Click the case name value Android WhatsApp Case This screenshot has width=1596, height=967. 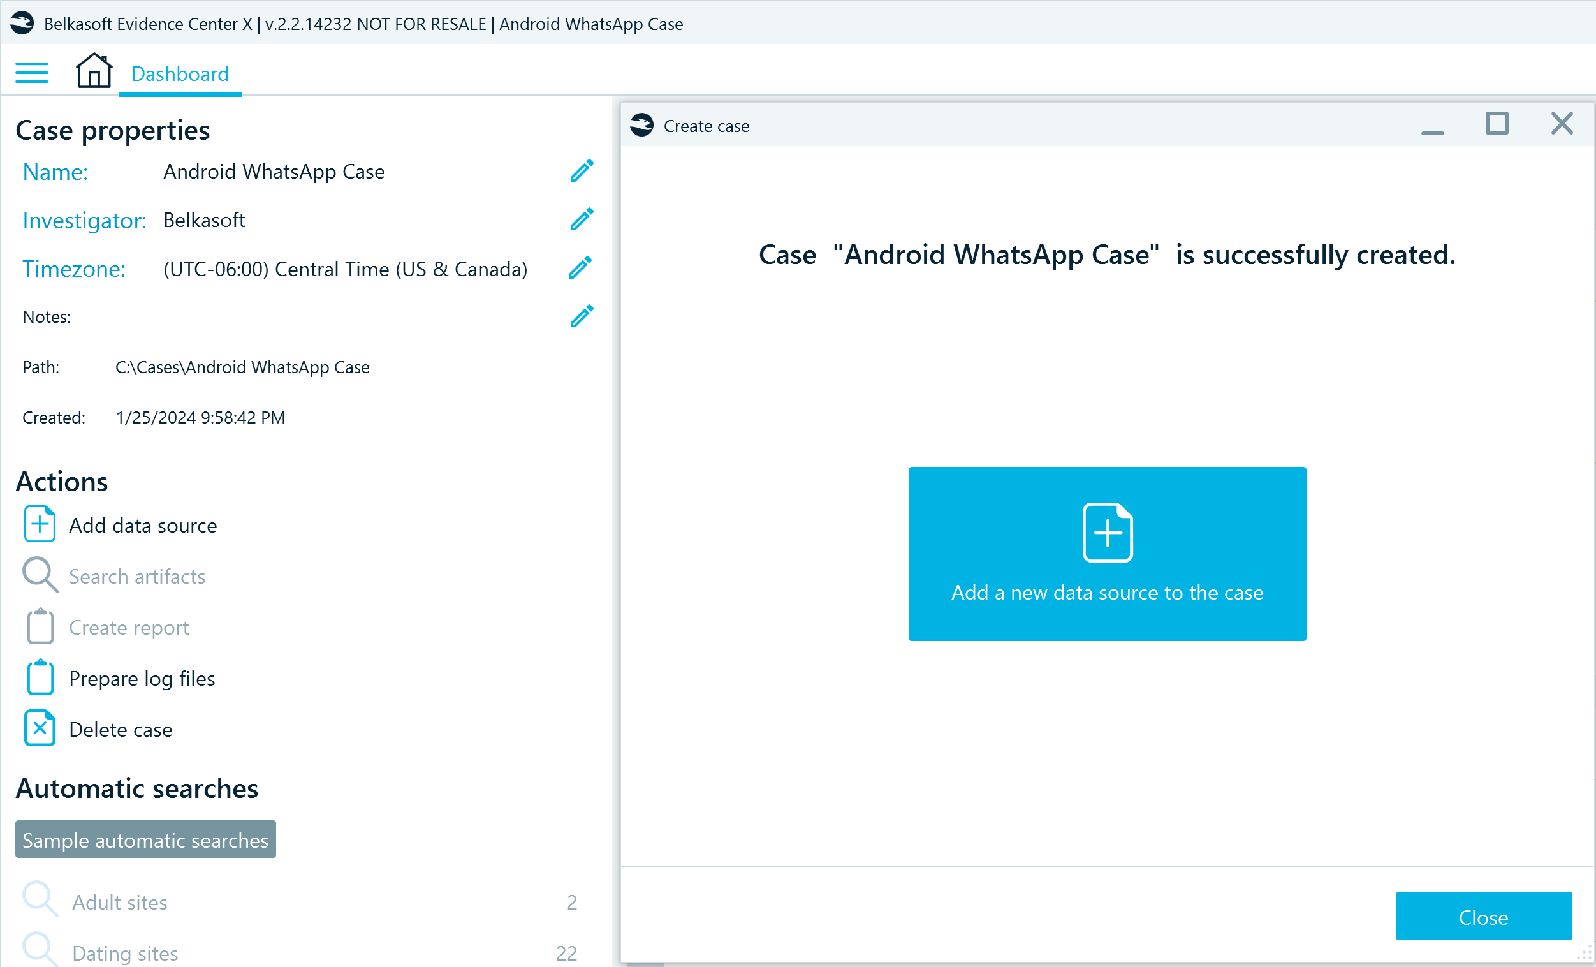pos(274,172)
